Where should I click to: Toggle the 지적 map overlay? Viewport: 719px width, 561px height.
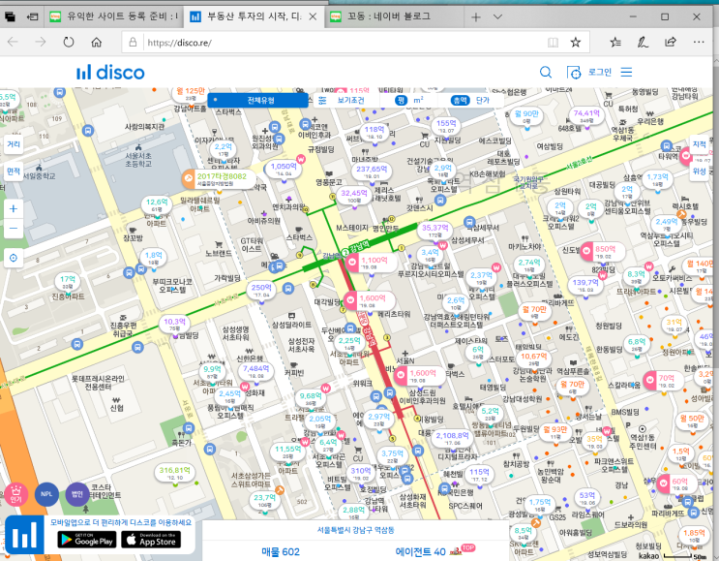[x=700, y=144]
